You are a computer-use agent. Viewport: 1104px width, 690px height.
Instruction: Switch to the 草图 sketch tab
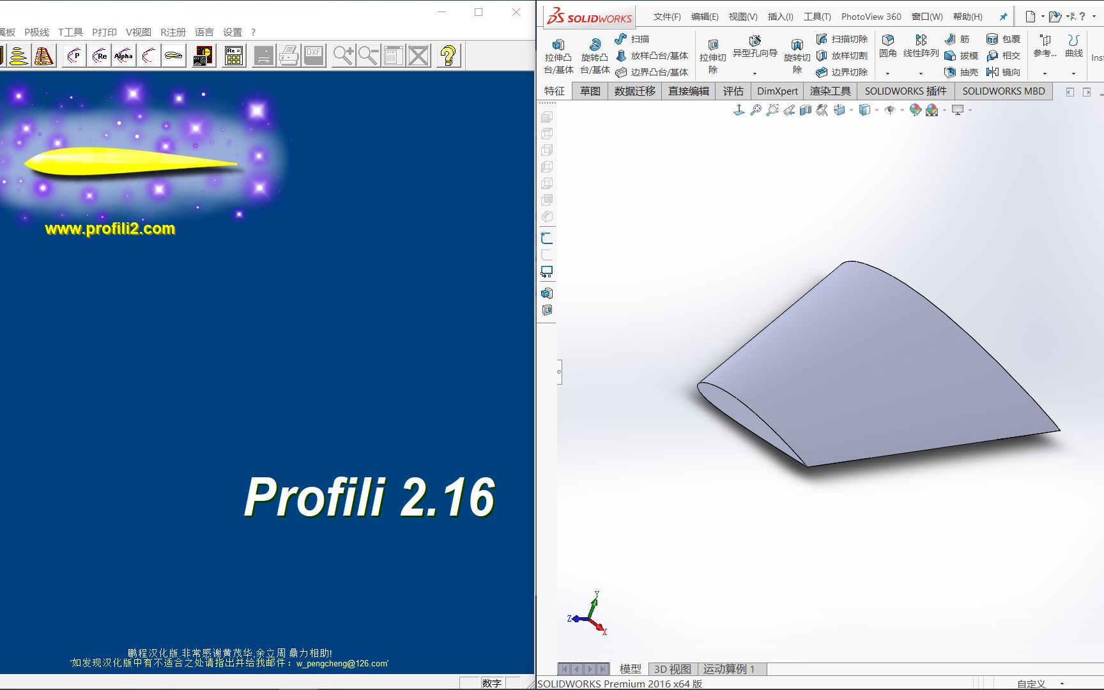[x=590, y=91]
